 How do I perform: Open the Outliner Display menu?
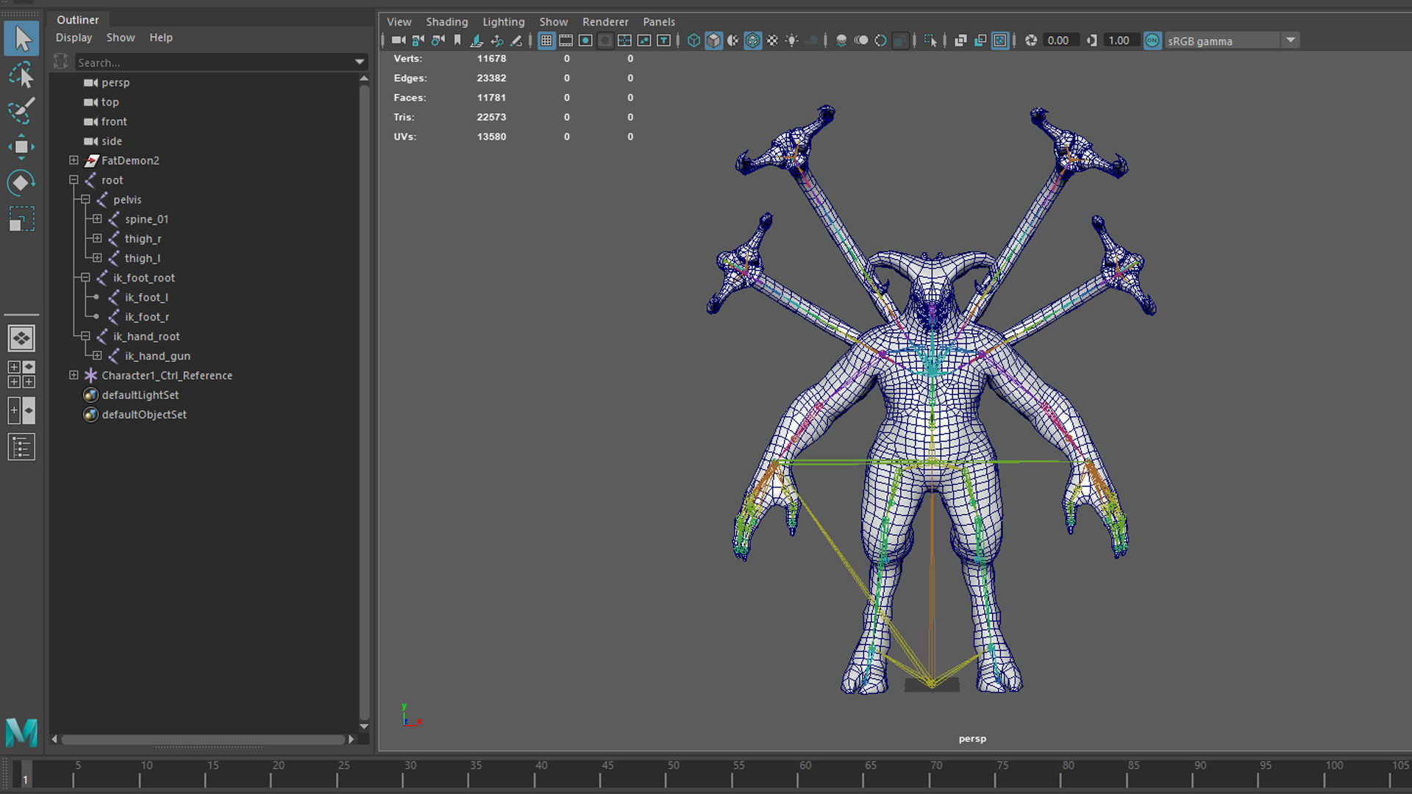coord(74,37)
